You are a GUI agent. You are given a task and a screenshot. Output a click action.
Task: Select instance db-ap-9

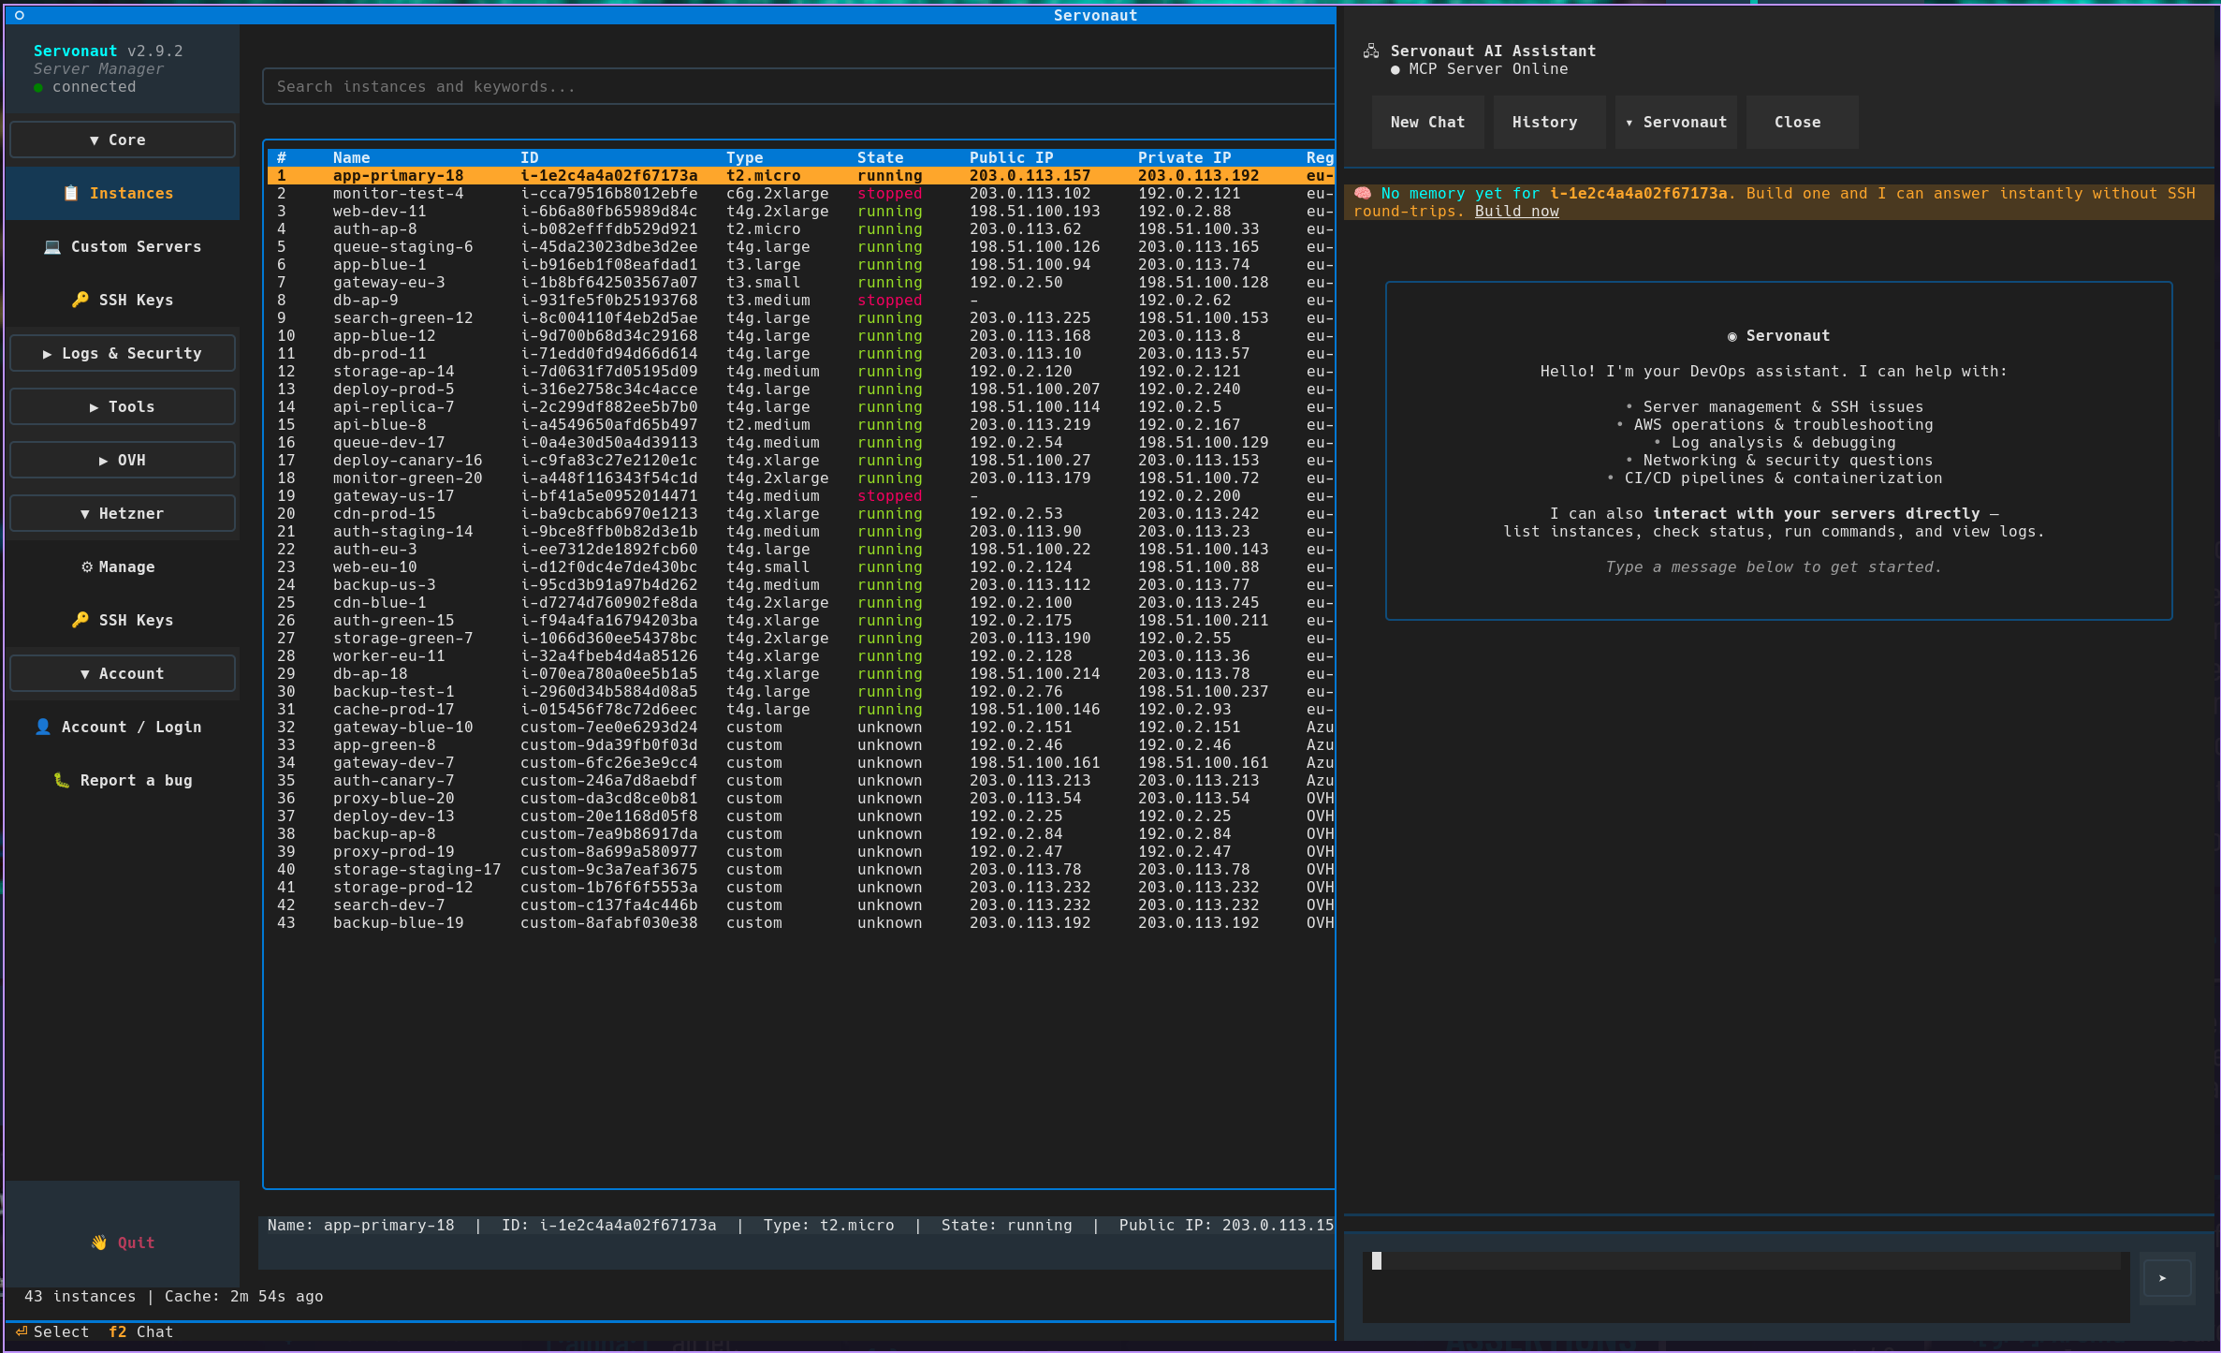[800, 300]
